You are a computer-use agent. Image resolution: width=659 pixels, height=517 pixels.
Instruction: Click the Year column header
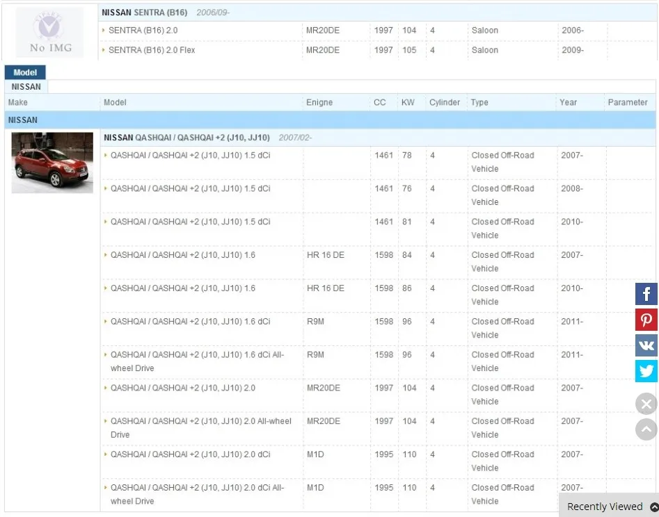point(568,102)
